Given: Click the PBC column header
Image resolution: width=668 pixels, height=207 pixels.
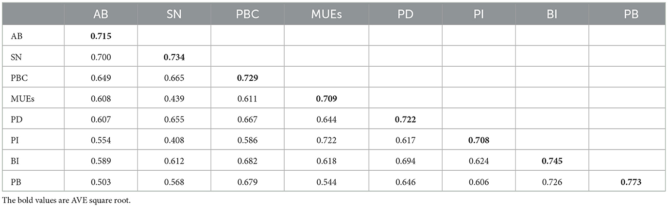Looking at the screenshot, I should click(x=247, y=14).
